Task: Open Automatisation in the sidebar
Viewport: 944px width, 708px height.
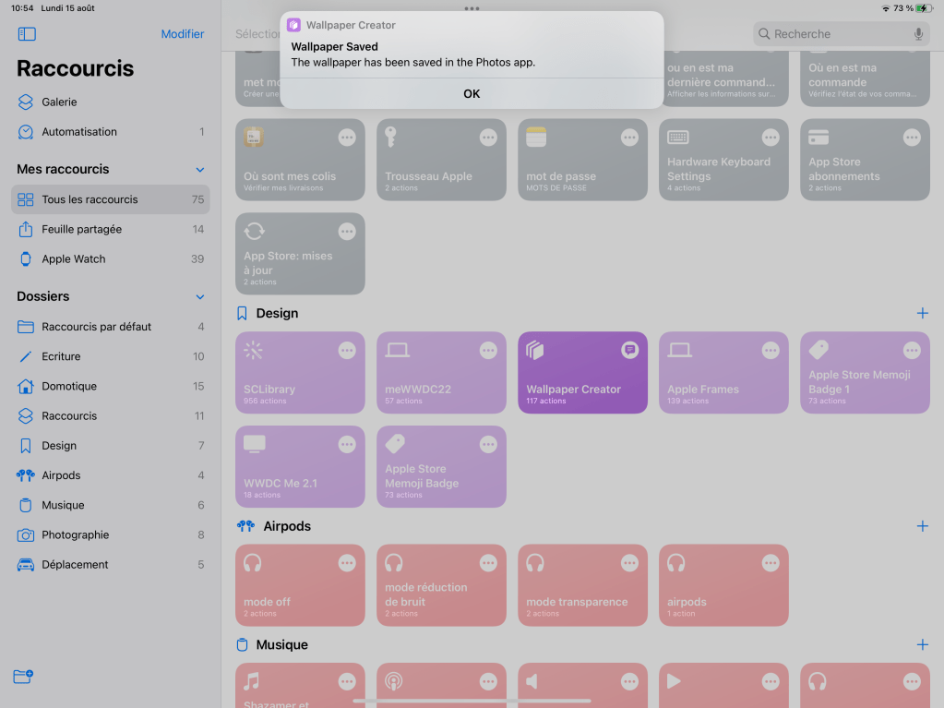Action: coord(79,132)
